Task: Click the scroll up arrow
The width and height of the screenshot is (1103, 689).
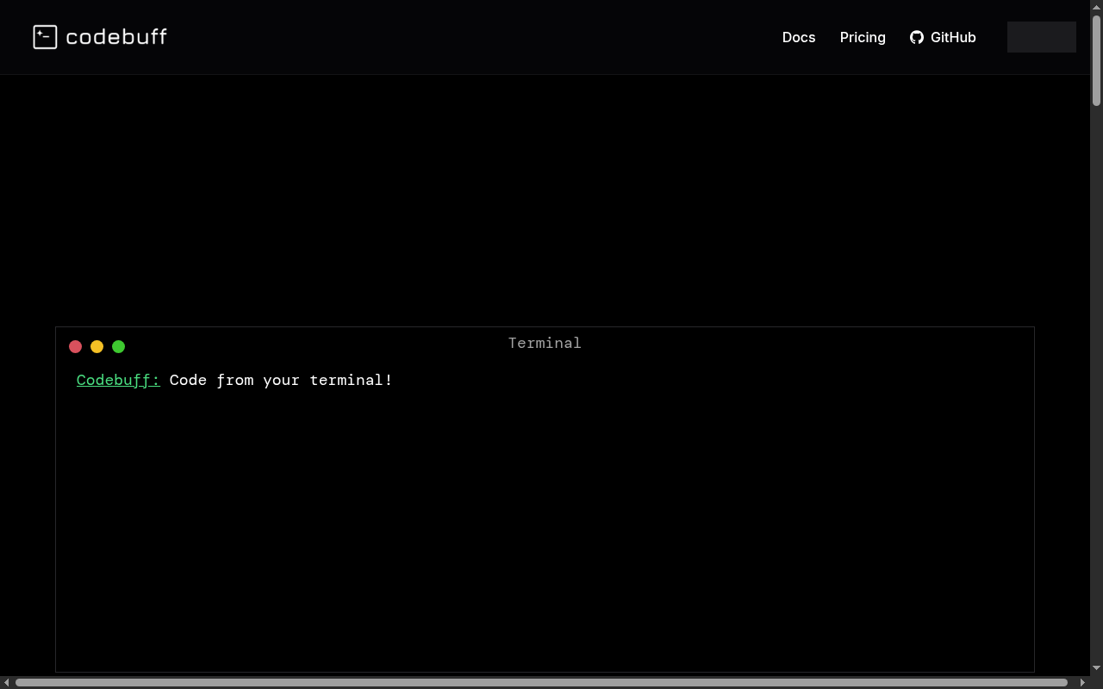Action: tap(1097, 7)
